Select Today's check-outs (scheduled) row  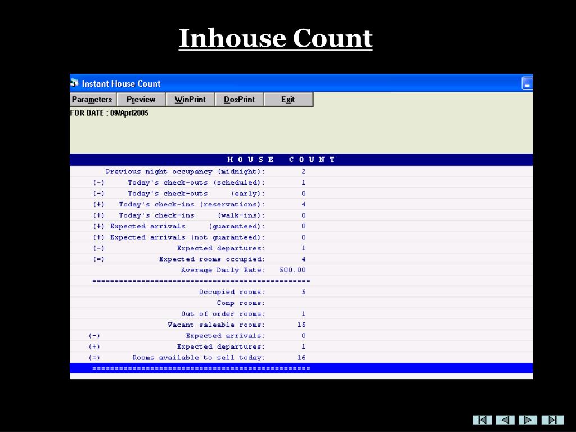301,183
